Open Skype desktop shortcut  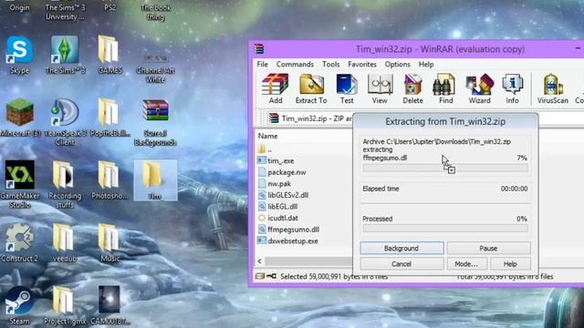(19, 55)
